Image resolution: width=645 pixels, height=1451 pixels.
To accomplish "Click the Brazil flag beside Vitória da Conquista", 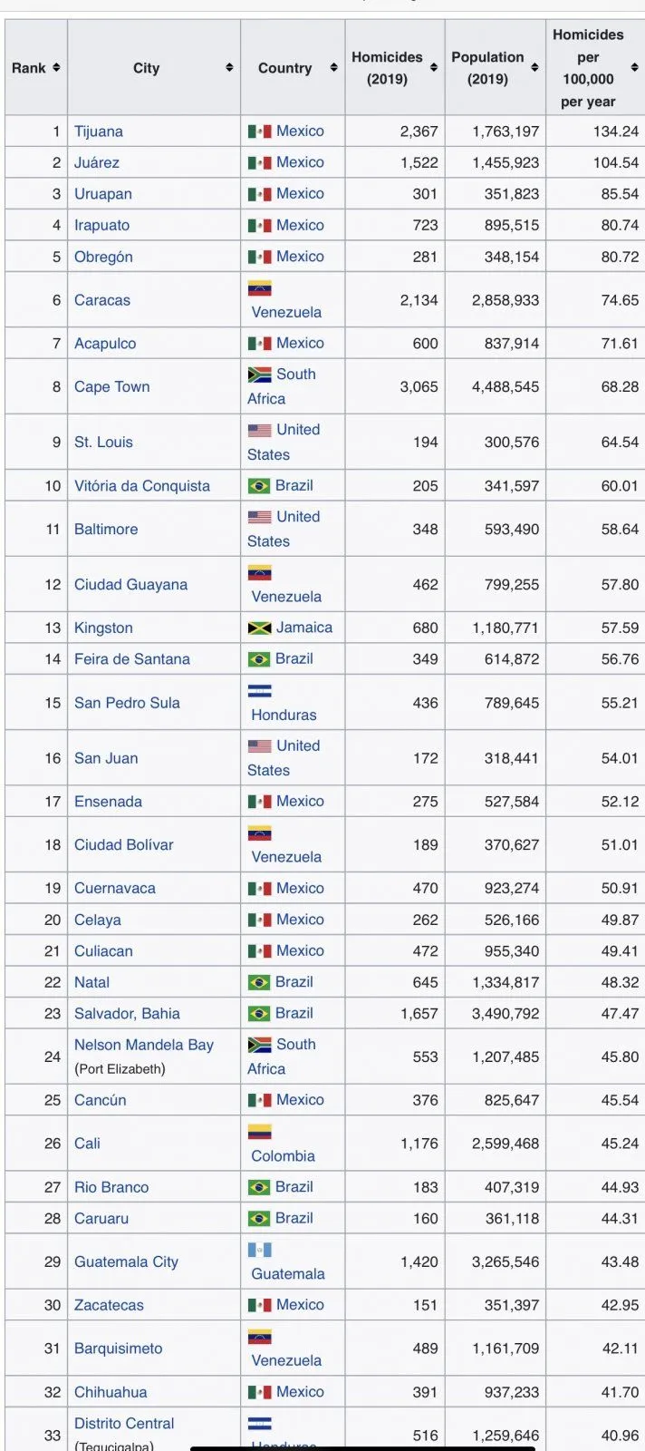I will 259,486.
